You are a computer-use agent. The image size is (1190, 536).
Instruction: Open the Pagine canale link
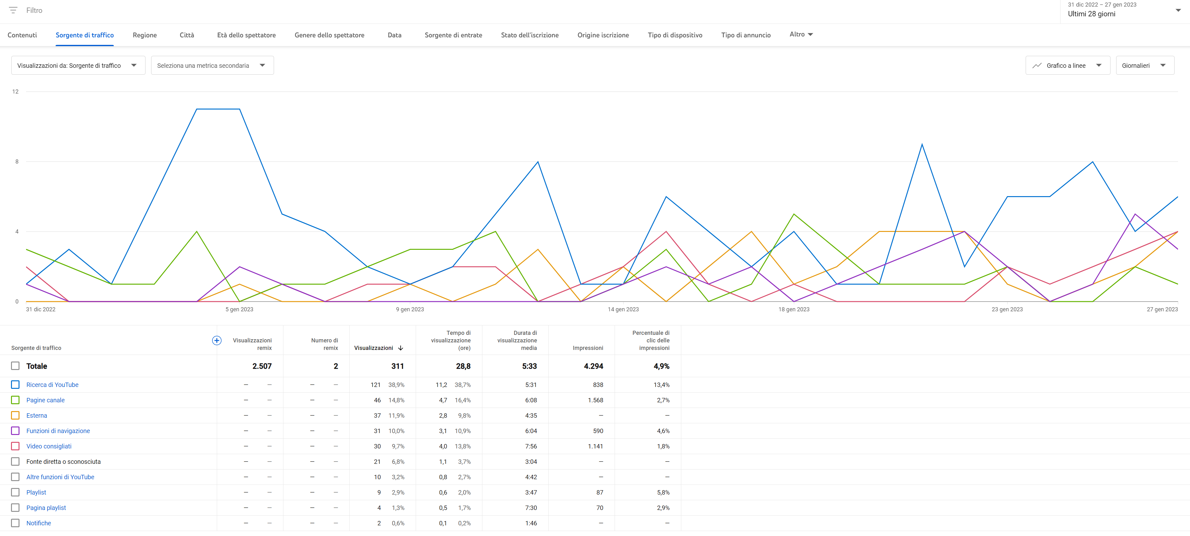(45, 400)
